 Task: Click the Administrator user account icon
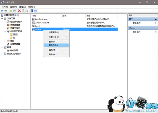33,19
